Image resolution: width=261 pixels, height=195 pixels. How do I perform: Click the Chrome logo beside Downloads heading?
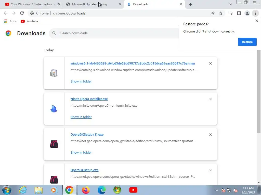pyautogui.click(x=8, y=33)
